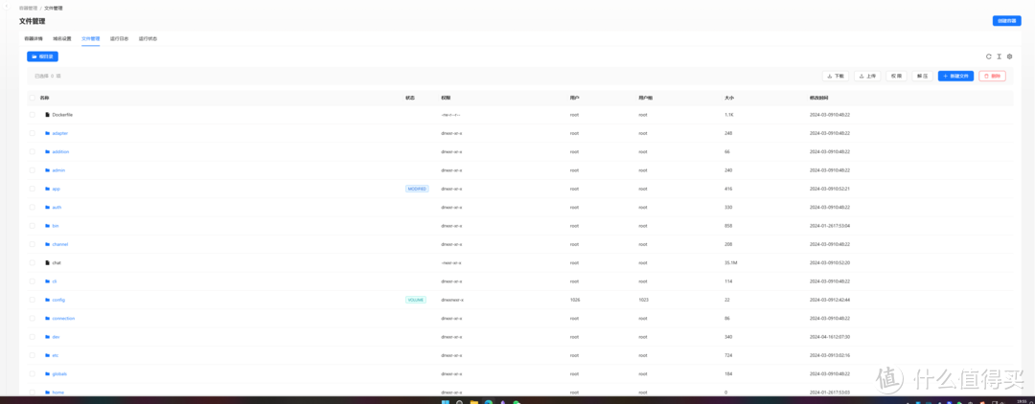Click the Dockerfile file icon
Viewport: 1035px width, 404px height.
coord(47,115)
